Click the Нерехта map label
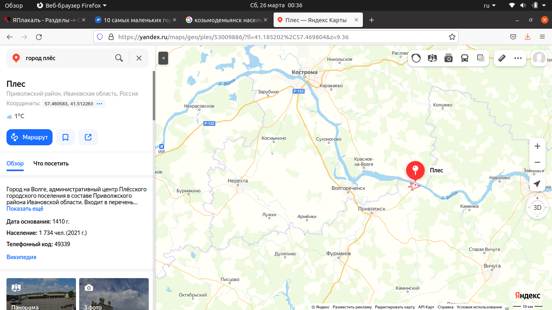 [238, 181]
